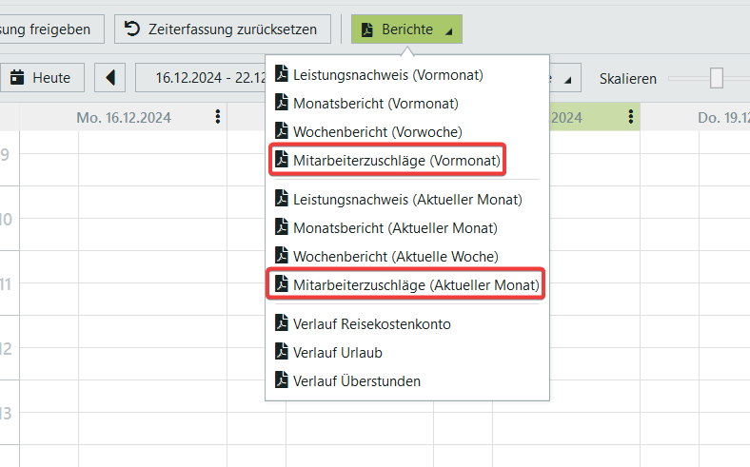Click the PDF icon beside Verlauf Überstunden

(281, 380)
